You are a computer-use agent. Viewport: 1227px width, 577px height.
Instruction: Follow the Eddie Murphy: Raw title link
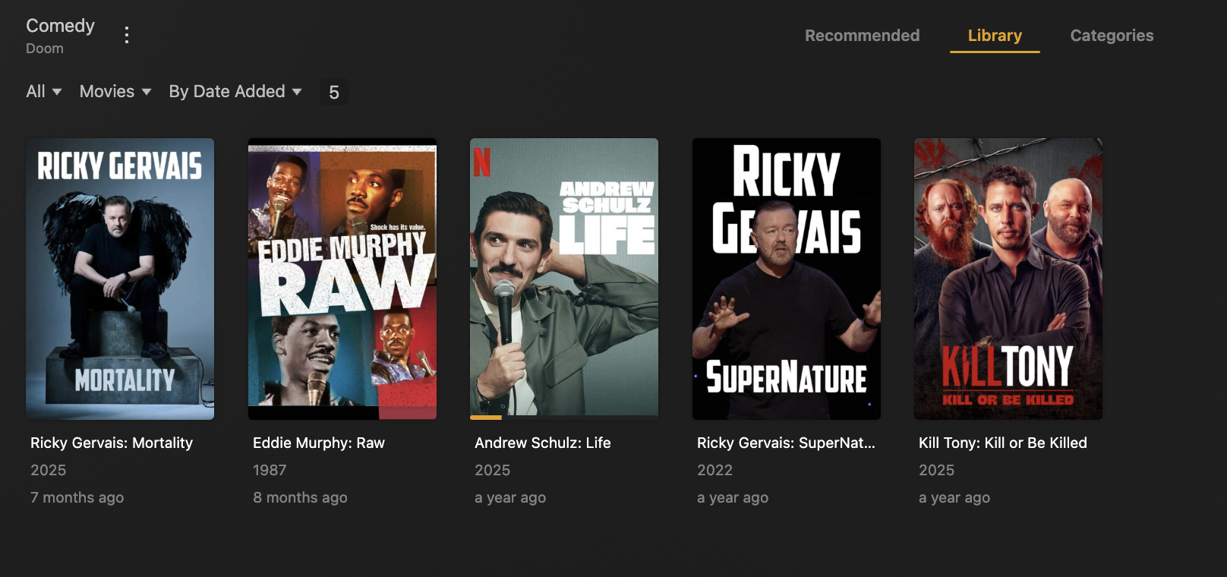tap(319, 443)
